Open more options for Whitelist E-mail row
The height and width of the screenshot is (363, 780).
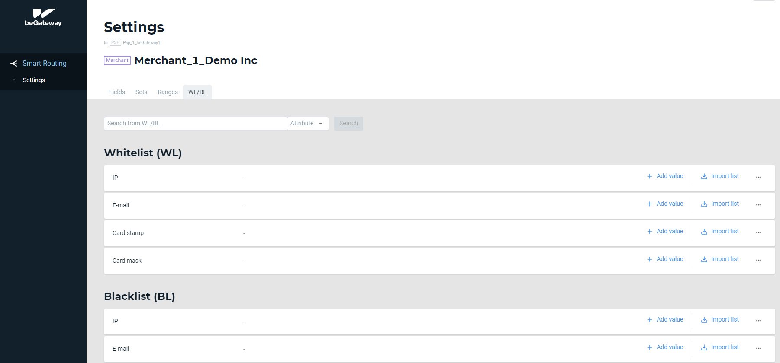758,205
